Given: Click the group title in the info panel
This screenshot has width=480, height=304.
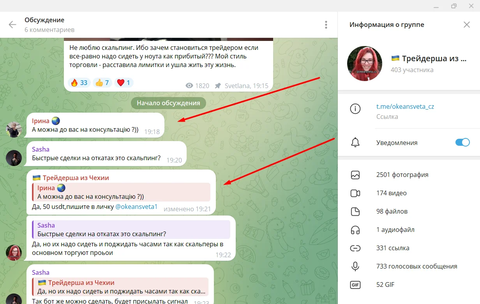Looking at the screenshot, I should 429,59.
